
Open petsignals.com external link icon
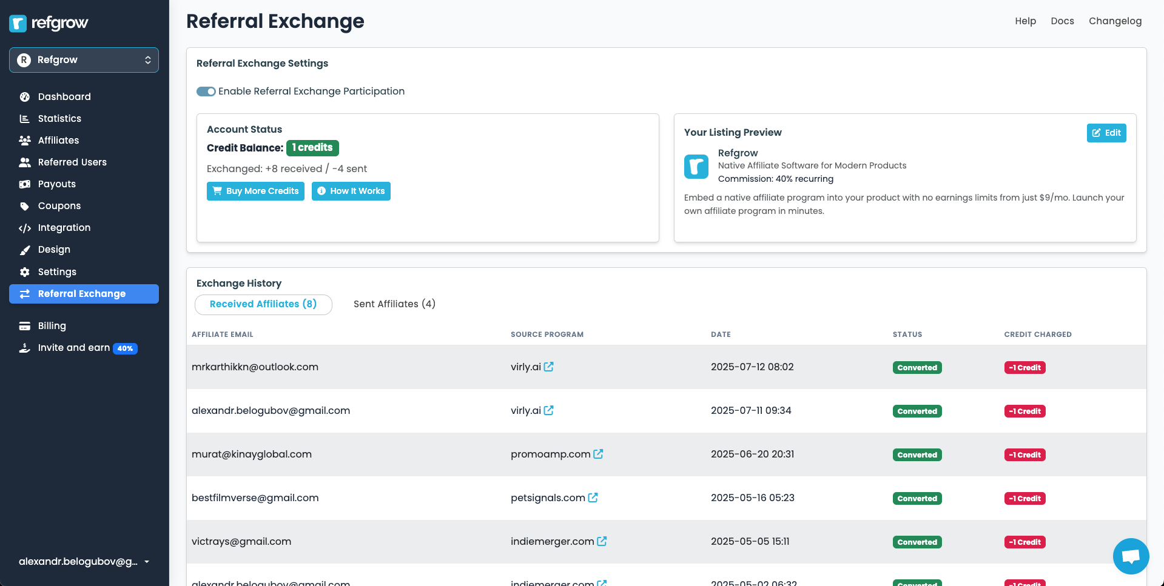coord(593,498)
